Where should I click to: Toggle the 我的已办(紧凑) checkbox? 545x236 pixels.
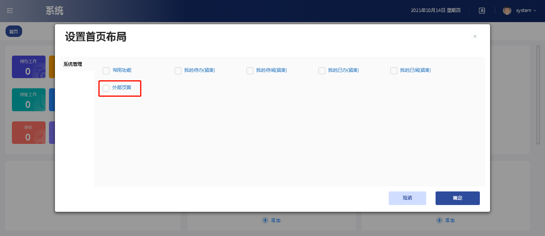pyautogui.click(x=322, y=71)
